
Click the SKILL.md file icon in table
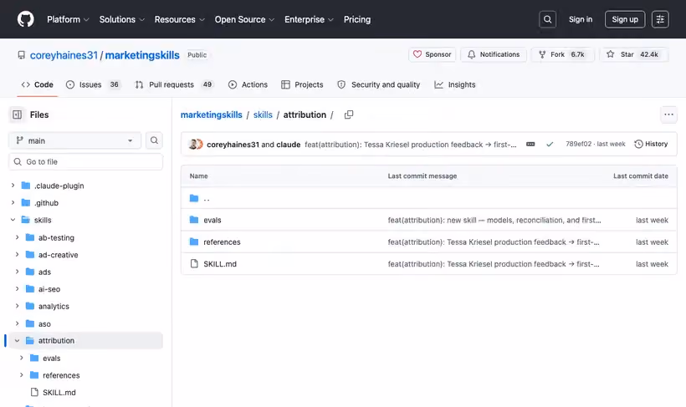(194, 263)
